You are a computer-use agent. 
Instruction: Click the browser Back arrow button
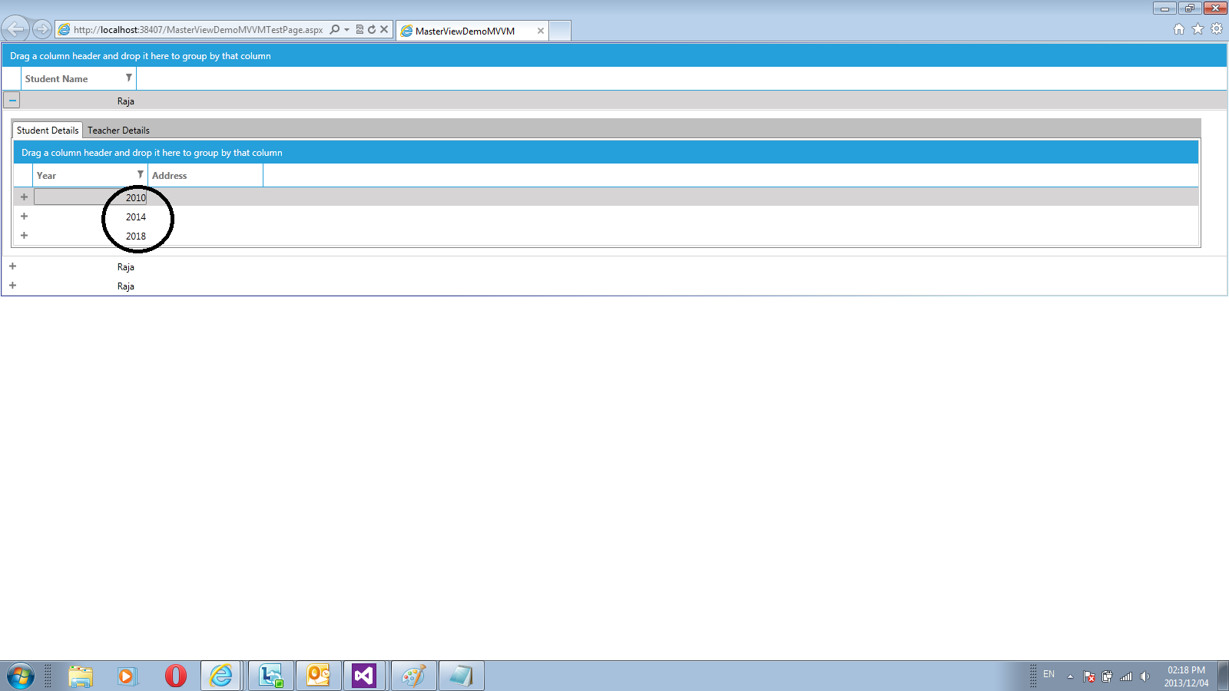[x=15, y=29]
